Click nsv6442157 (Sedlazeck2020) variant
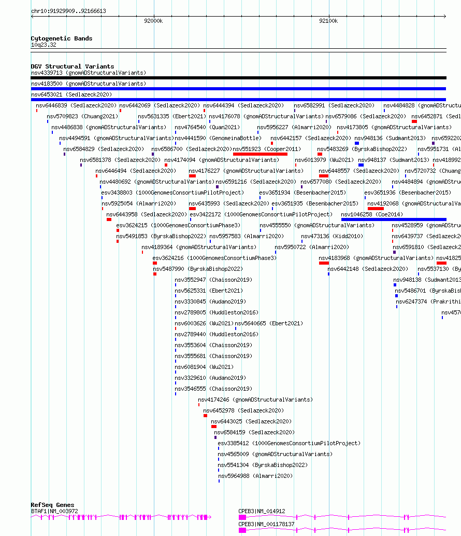 point(311,139)
